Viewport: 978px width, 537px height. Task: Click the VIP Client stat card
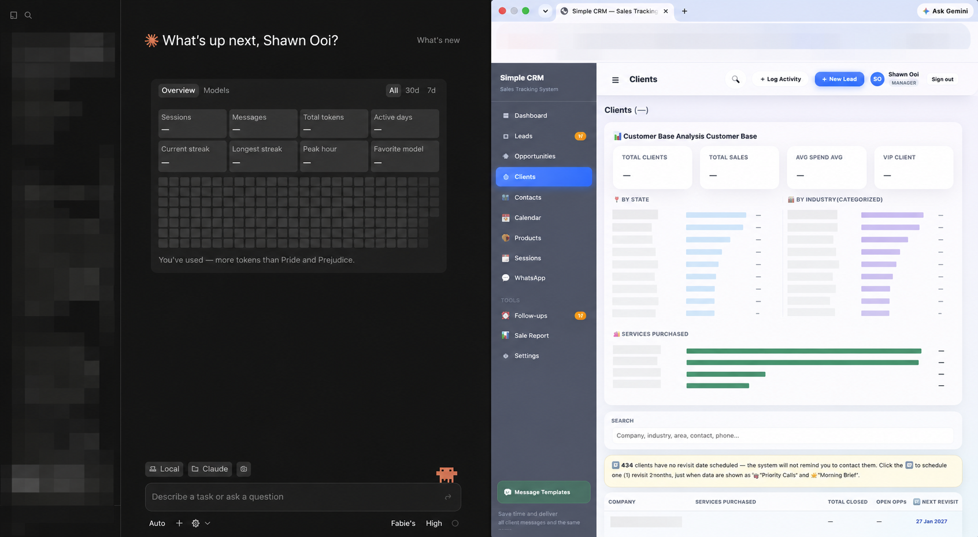(913, 167)
